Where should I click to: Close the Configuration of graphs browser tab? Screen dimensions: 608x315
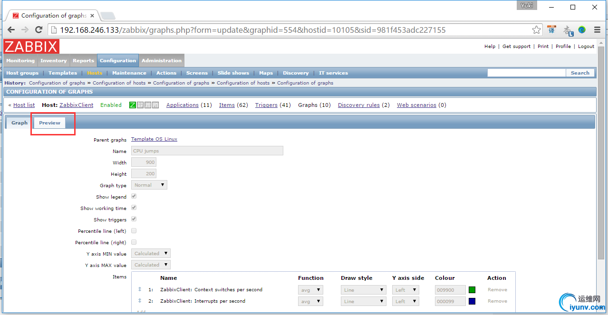pos(92,15)
